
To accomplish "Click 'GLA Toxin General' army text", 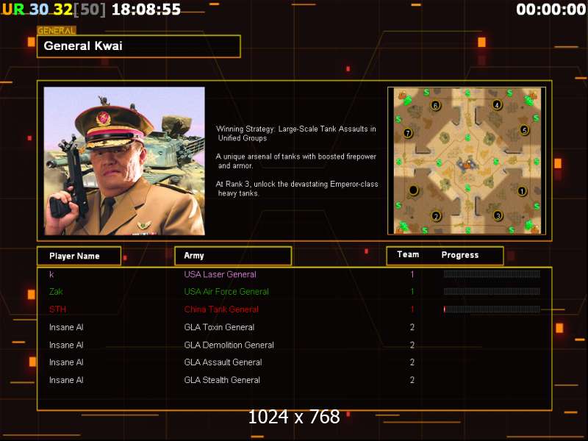I will coord(219,327).
